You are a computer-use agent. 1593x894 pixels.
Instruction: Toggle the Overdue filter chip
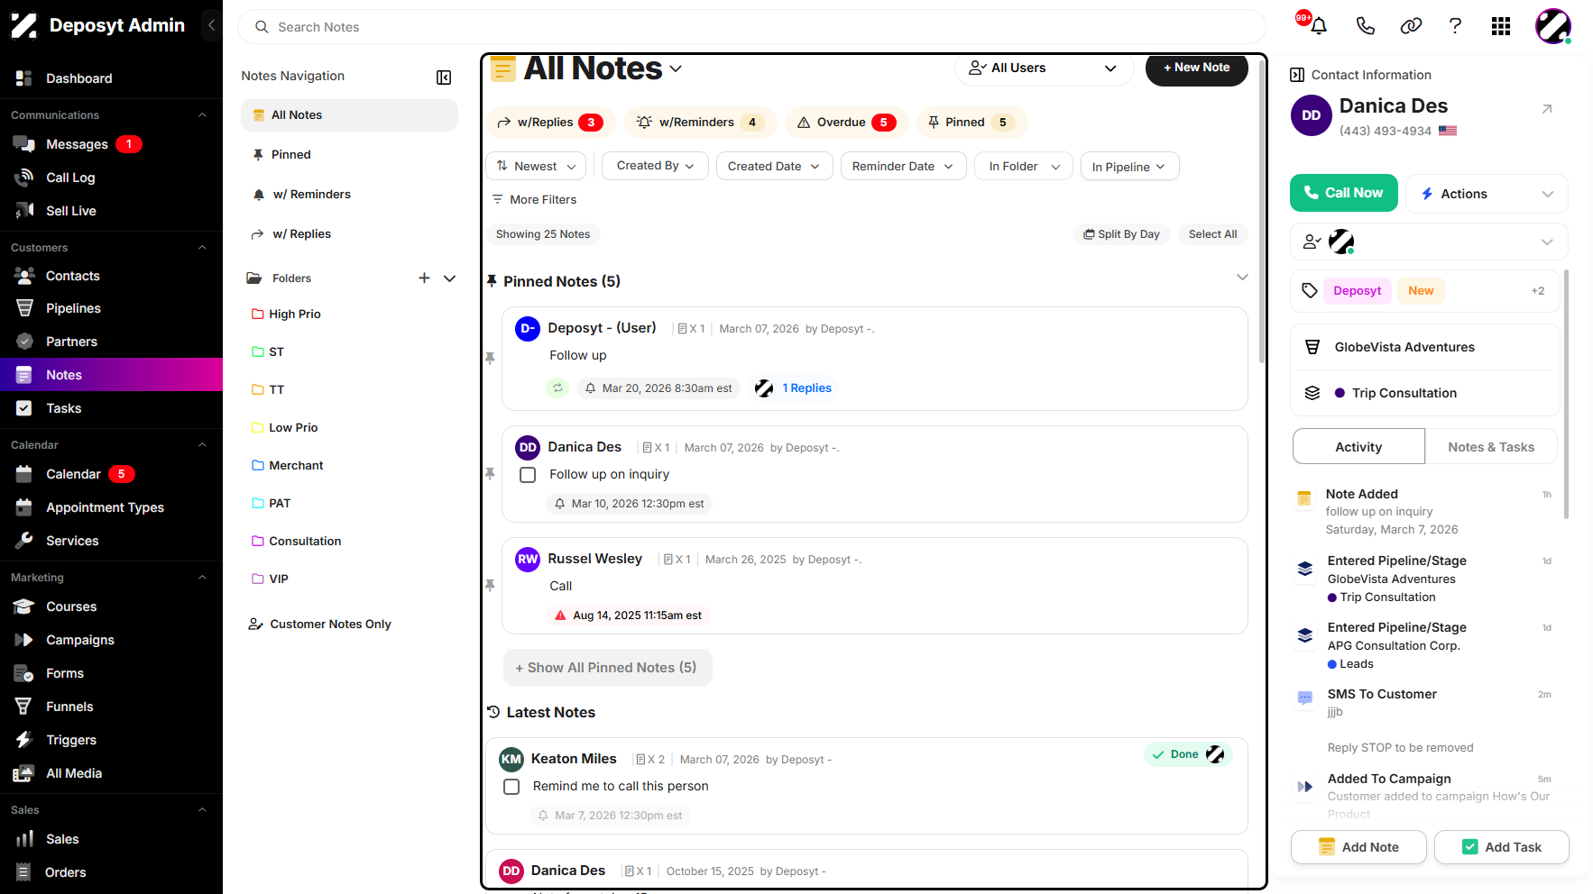pos(846,123)
